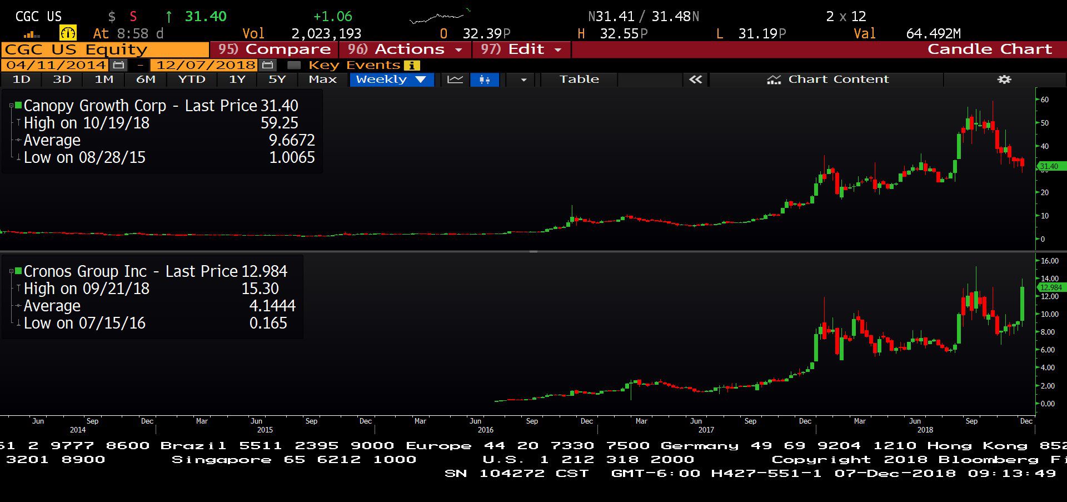Viewport: 1067px width, 502px height.
Task: Open the Weekly periodicity dropdown
Action: coord(391,79)
